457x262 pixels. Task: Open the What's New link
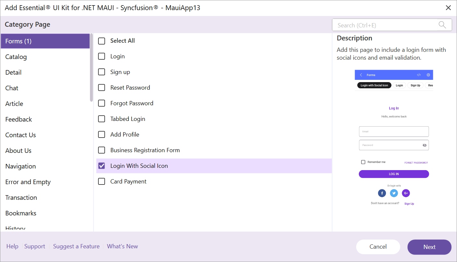[x=122, y=246]
